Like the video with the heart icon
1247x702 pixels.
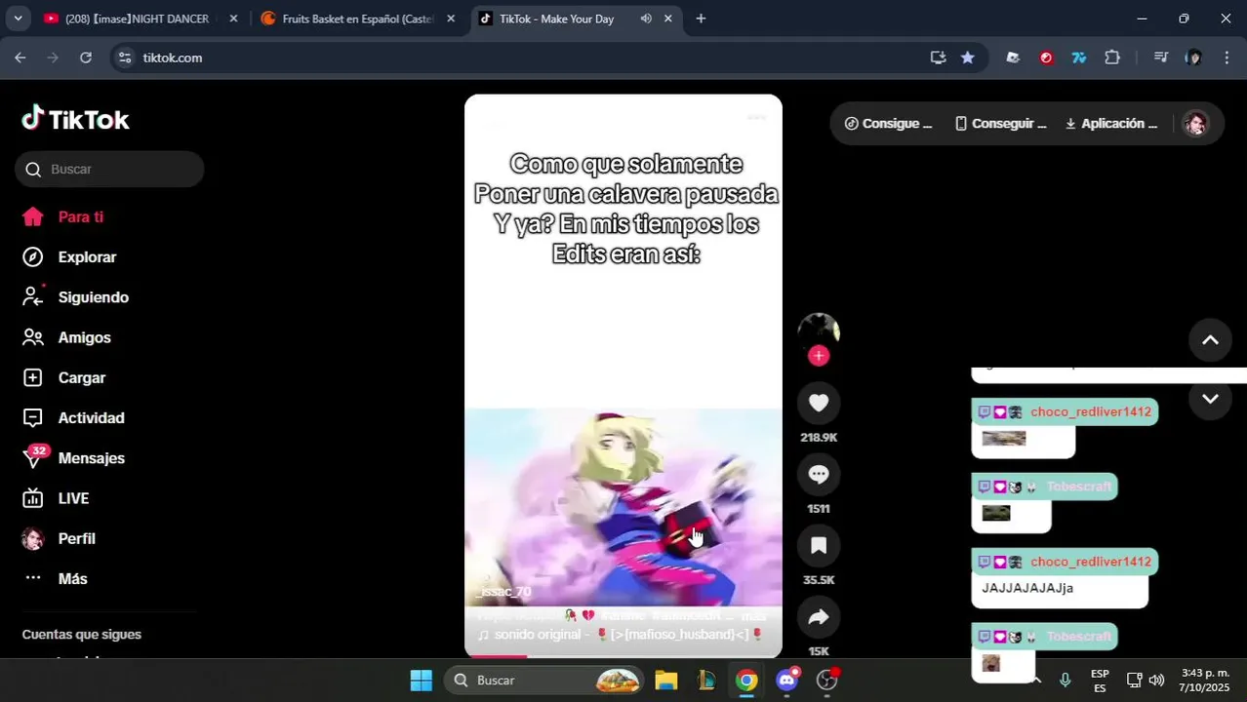[819, 403]
